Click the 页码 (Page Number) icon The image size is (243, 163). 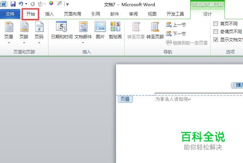click(39, 26)
